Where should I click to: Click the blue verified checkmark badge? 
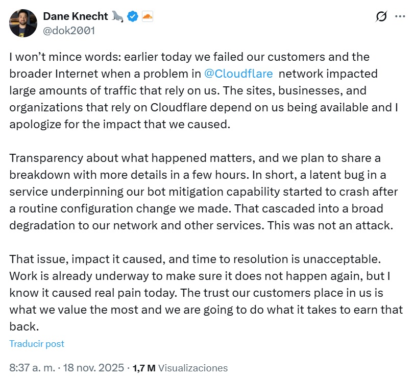pyautogui.click(x=132, y=16)
